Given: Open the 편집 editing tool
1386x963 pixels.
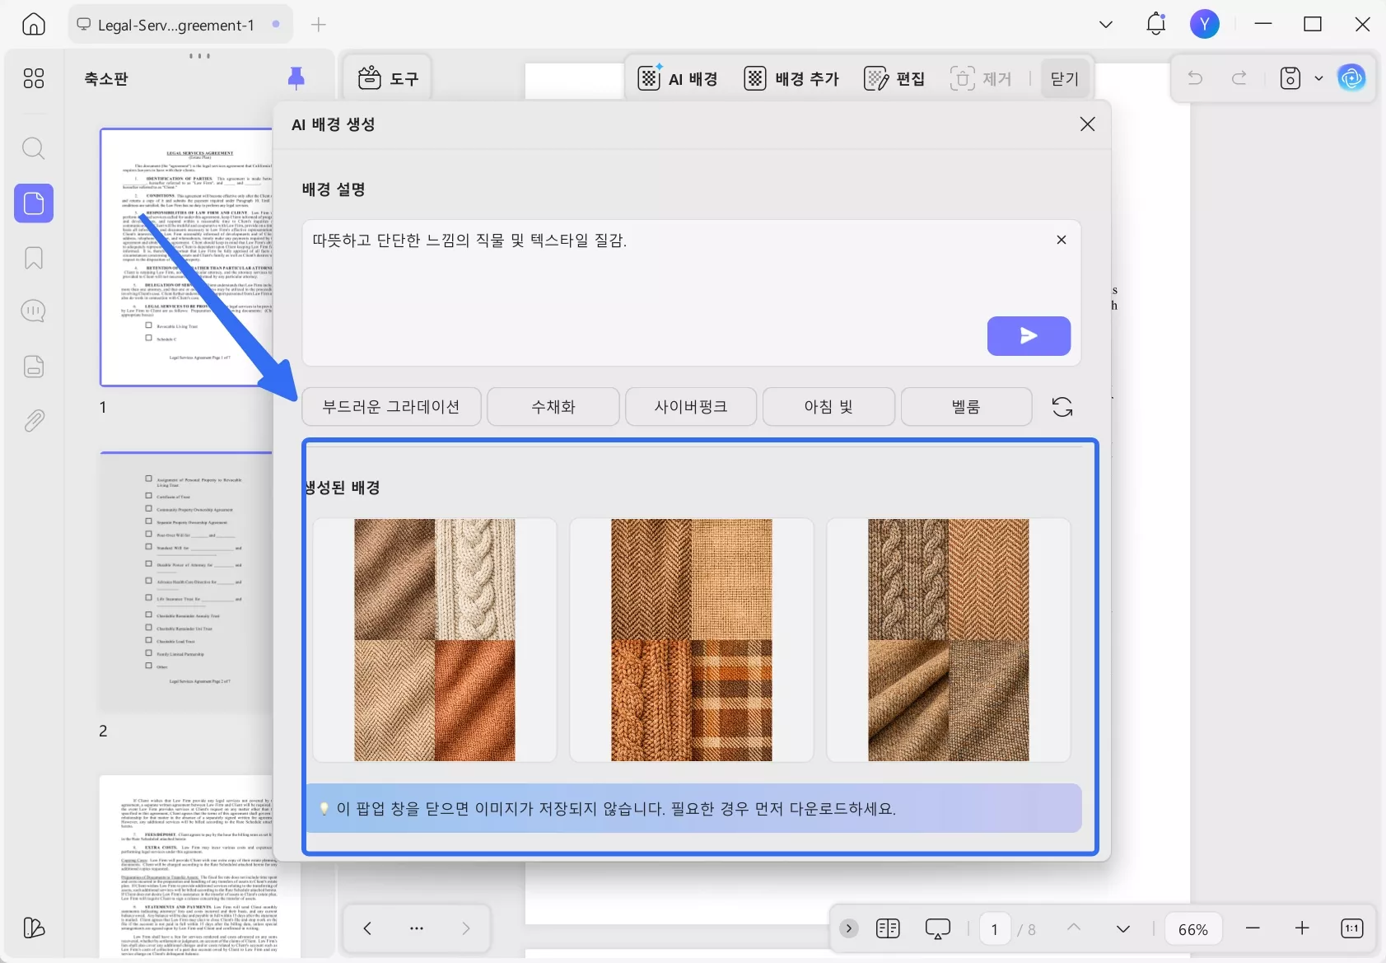Looking at the screenshot, I should pyautogui.click(x=894, y=78).
